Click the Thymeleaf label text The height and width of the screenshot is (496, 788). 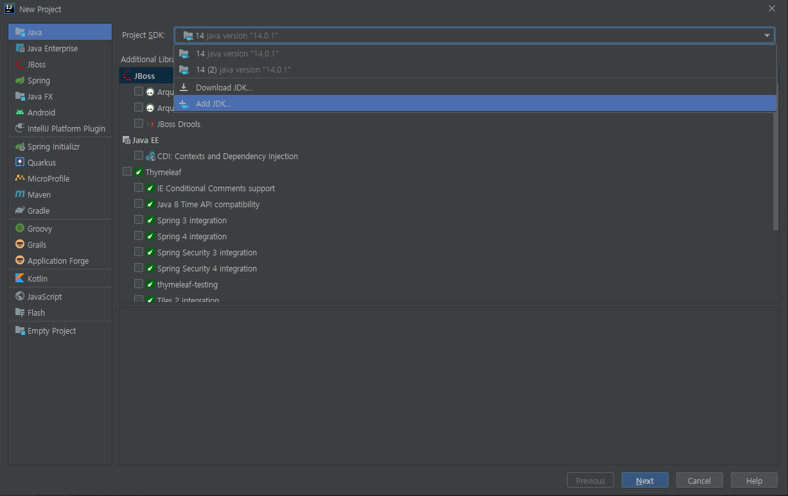tap(163, 172)
